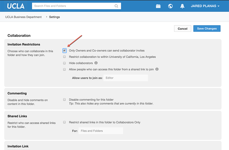Click the search magnifier icon

tap(116, 6)
